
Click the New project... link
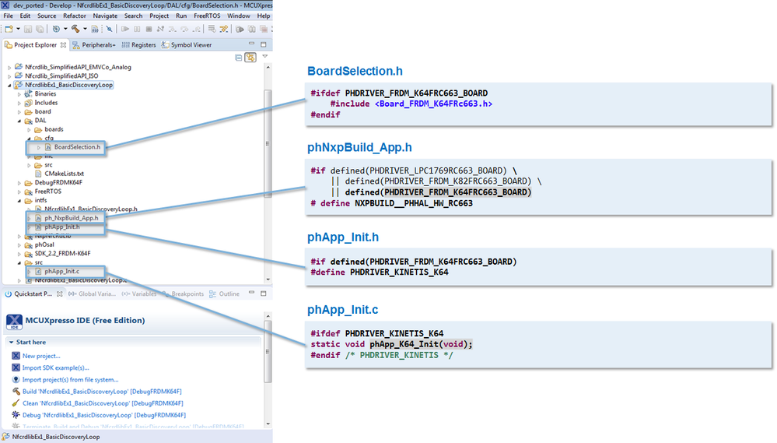click(x=41, y=356)
